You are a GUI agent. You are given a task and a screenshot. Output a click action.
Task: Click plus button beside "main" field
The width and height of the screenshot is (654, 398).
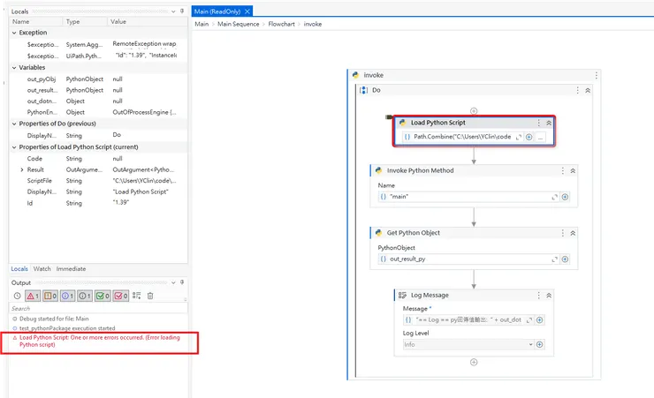click(x=565, y=197)
